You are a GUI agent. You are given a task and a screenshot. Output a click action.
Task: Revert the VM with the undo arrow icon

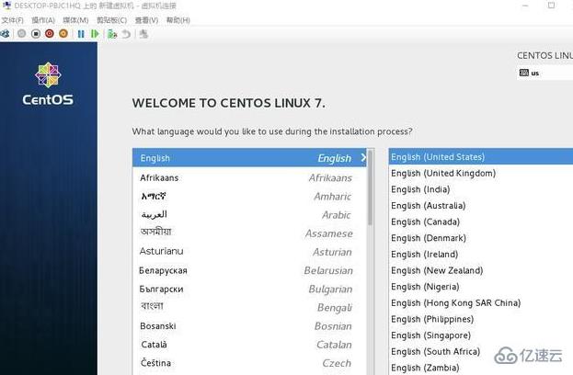(126, 34)
